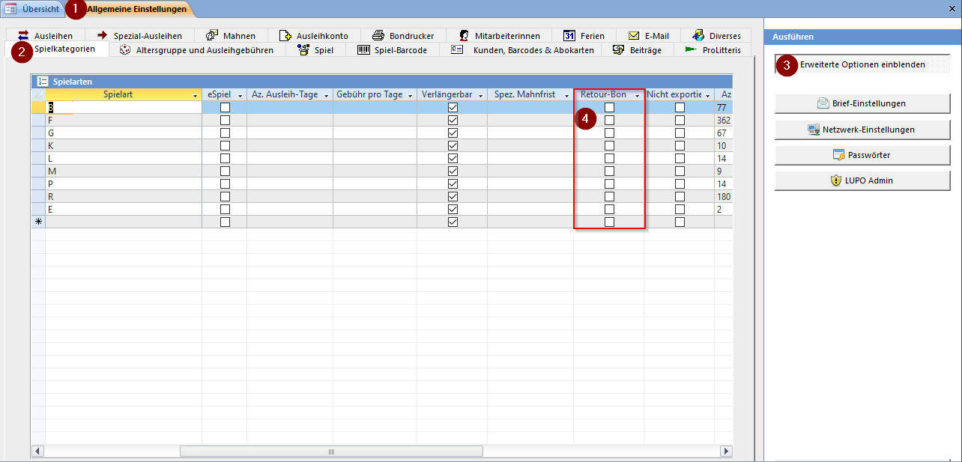Open the Diverses tab
This screenshot has height=462, width=962.
click(x=717, y=35)
